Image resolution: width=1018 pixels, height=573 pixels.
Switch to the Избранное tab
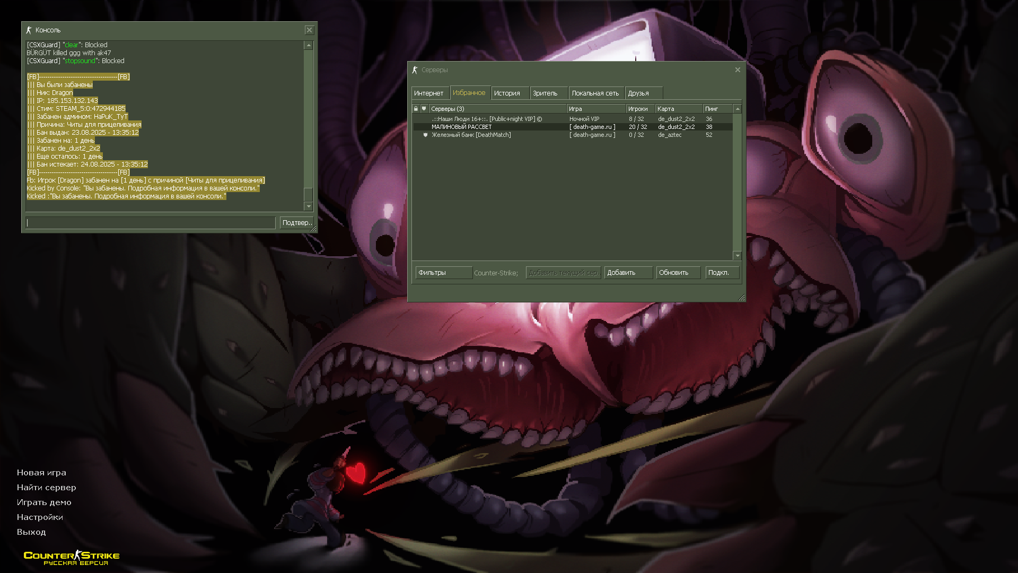[x=470, y=93]
